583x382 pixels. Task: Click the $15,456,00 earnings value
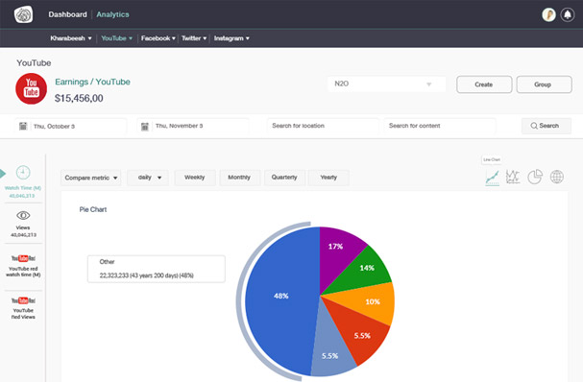click(x=79, y=98)
